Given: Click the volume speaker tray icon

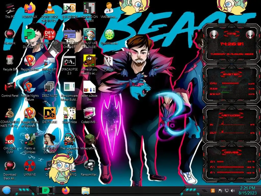Looking at the screenshot, I should 233,190.
